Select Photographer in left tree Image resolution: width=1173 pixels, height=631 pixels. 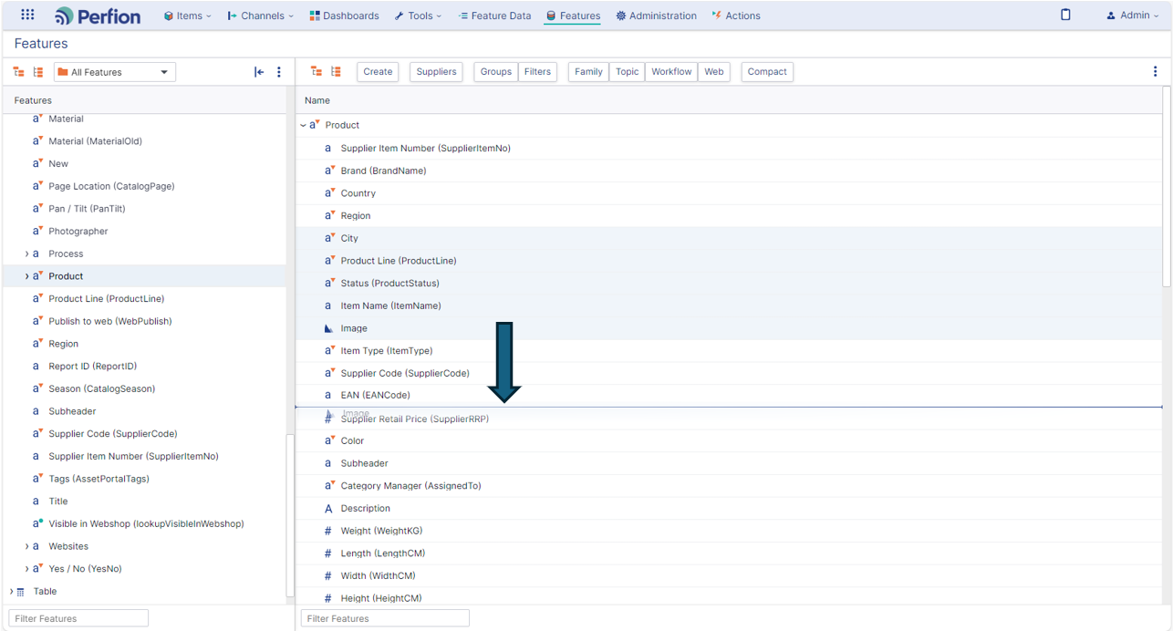[78, 232]
